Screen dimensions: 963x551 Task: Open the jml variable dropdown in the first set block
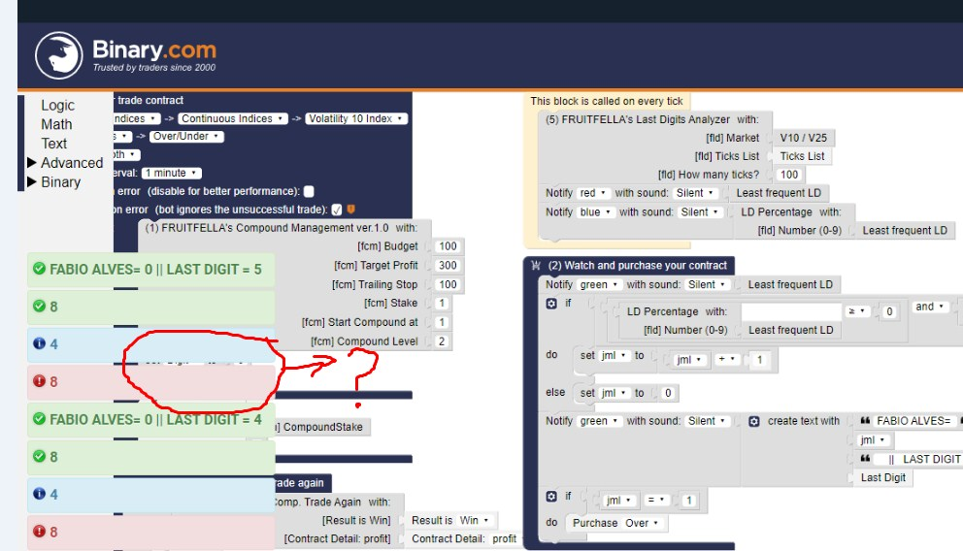pos(614,355)
